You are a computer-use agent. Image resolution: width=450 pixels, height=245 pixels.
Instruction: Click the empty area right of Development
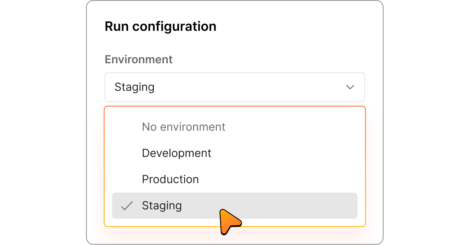(x=286, y=153)
